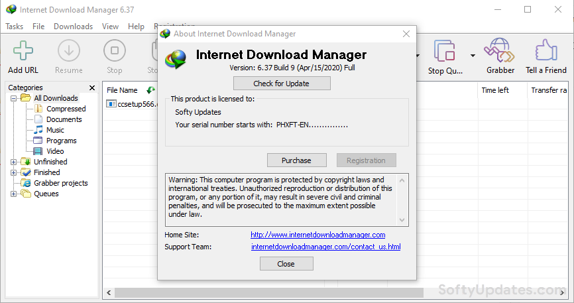Click the Compressed archive icon
The height and width of the screenshot is (303, 574).
click(x=38, y=109)
